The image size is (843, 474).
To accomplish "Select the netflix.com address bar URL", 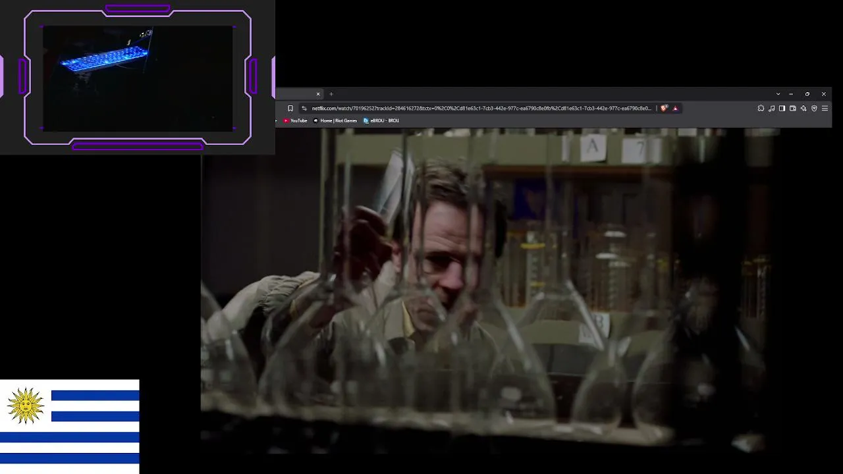I will pos(481,109).
